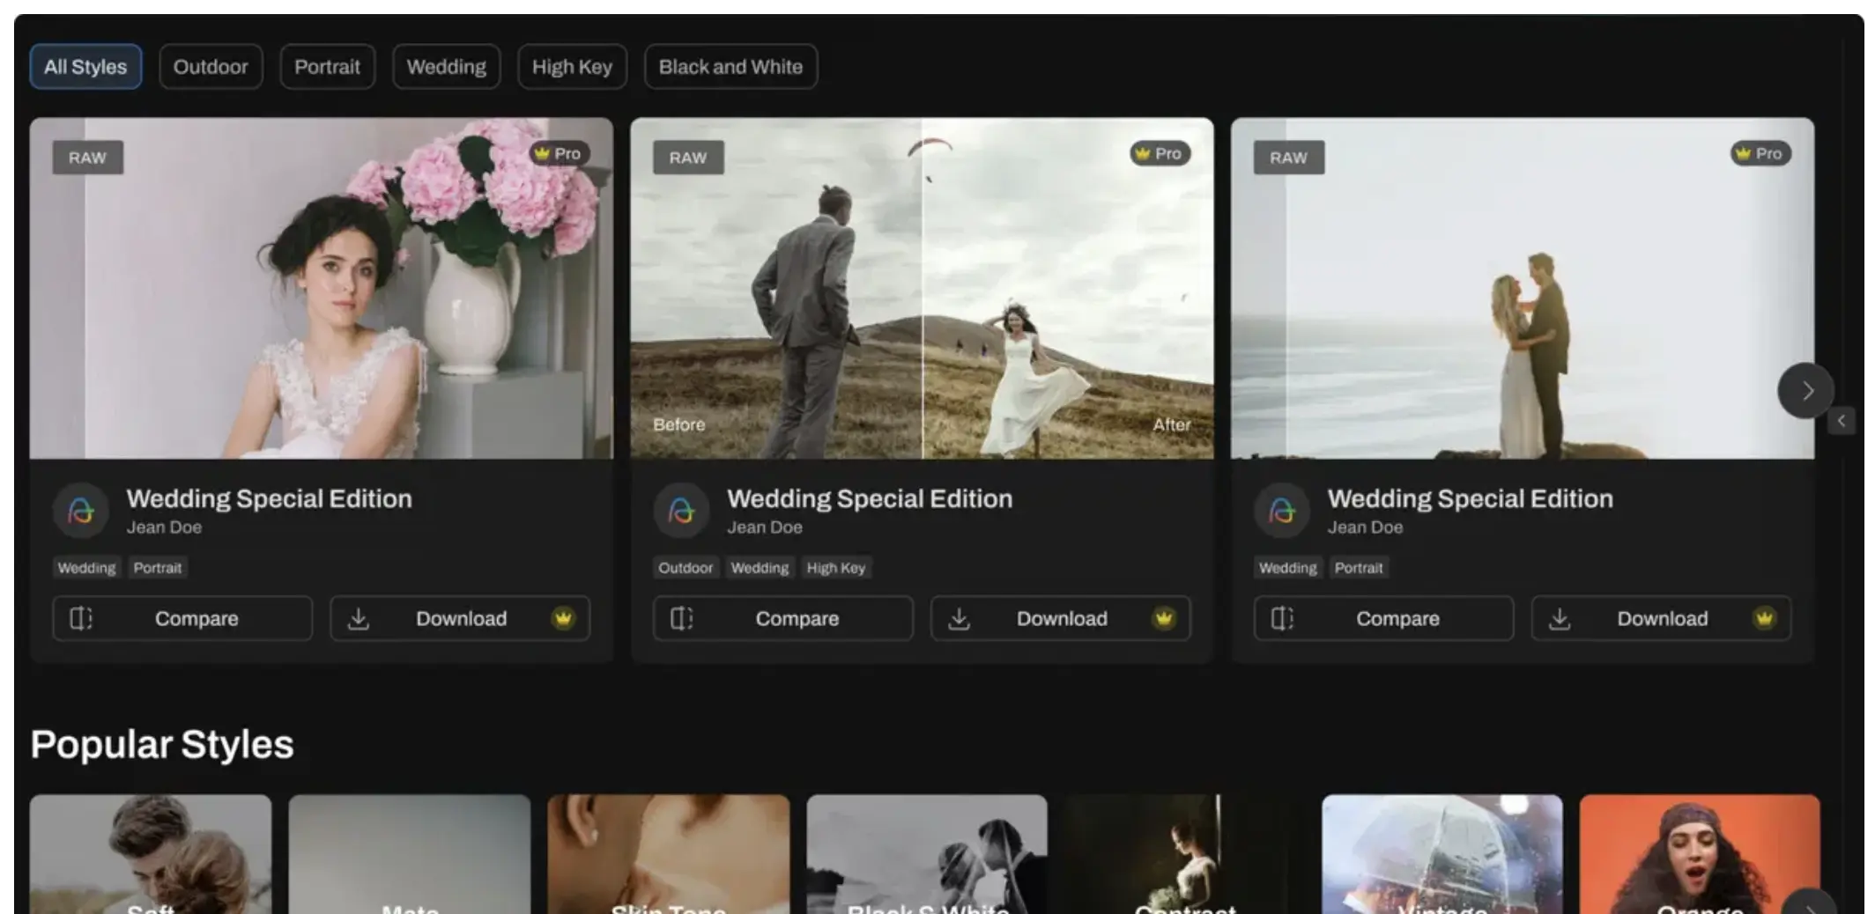Click author Jean Doe on the first card
This screenshot has width=1875, height=914.
tap(164, 527)
